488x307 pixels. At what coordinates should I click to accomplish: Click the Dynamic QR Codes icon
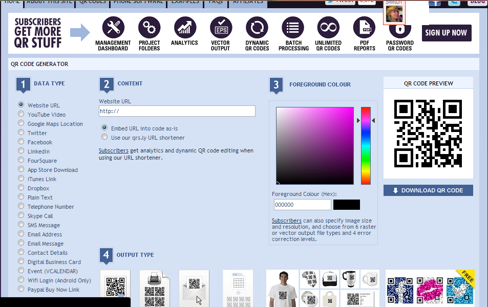257,27
